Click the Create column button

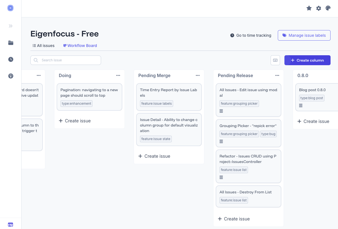[x=307, y=60]
